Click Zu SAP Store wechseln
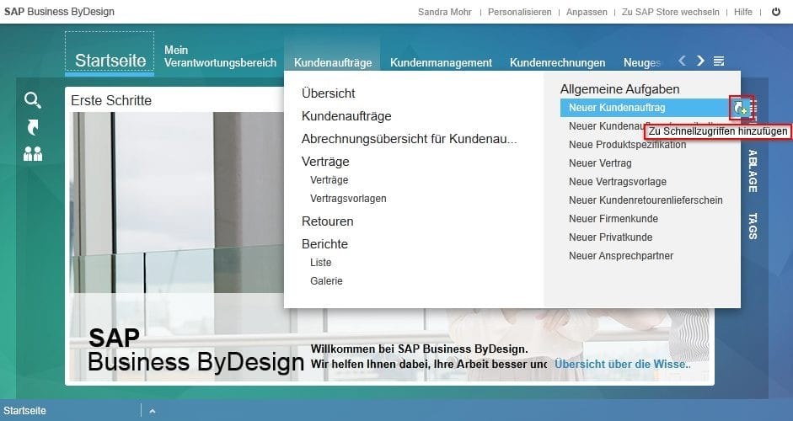The image size is (793, 421). click(670, 12)
